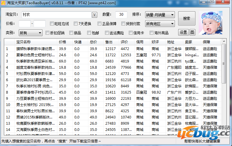This screenshot has width=232, height=146.
Task: Sort by the 价格 column header
Action: click(x=62, y=42)
